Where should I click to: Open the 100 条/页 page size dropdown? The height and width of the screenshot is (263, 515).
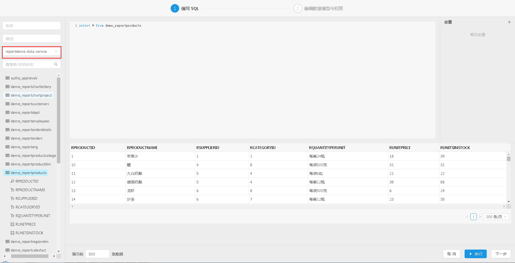point(496,217)
